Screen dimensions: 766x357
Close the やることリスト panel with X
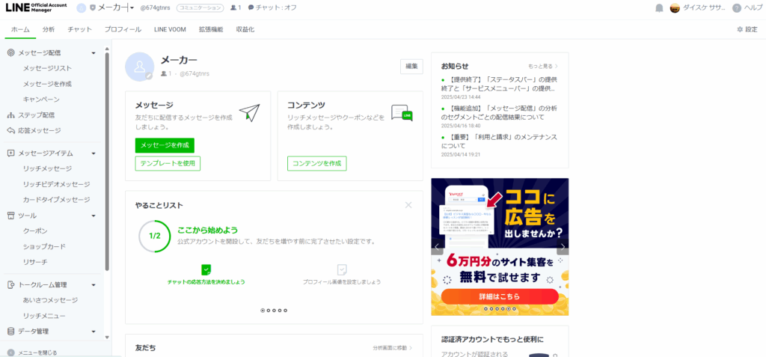408,205
